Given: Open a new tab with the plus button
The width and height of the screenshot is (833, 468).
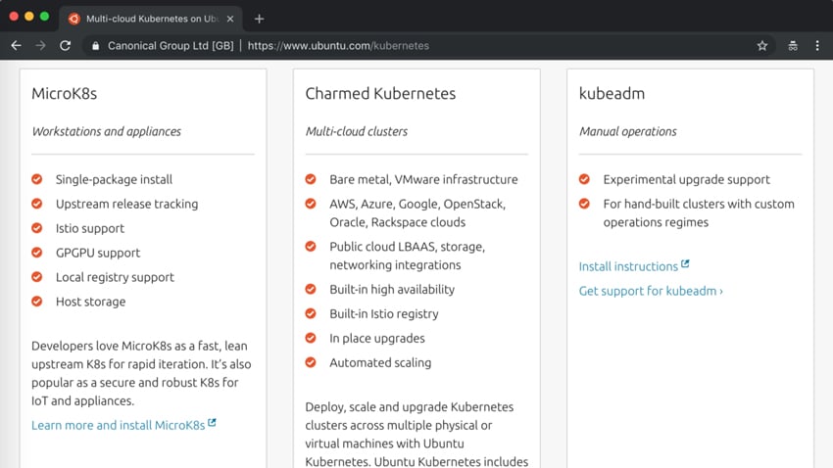Looking at the screenshot, I should click(x=259, y=19).
